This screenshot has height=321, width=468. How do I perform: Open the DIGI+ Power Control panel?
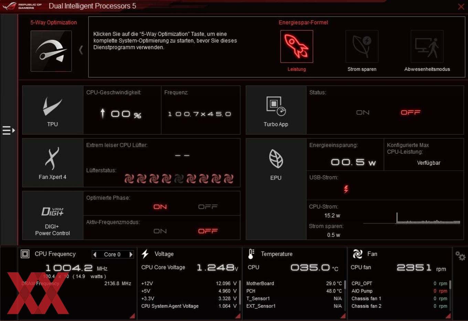click(x=53, y=215)
